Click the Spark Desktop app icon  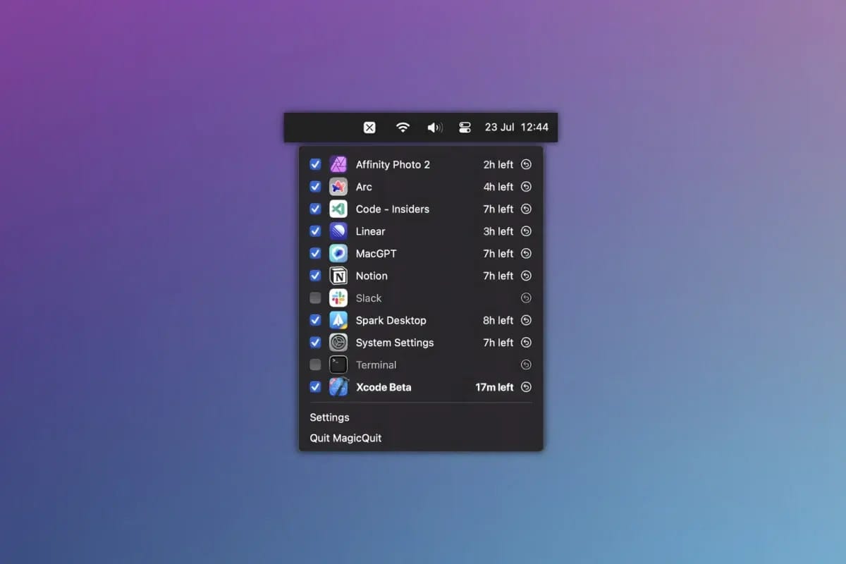click(338, 320)
